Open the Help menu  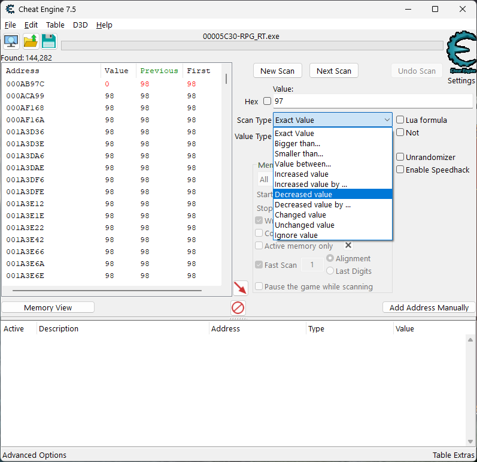(x=104, y=25)
